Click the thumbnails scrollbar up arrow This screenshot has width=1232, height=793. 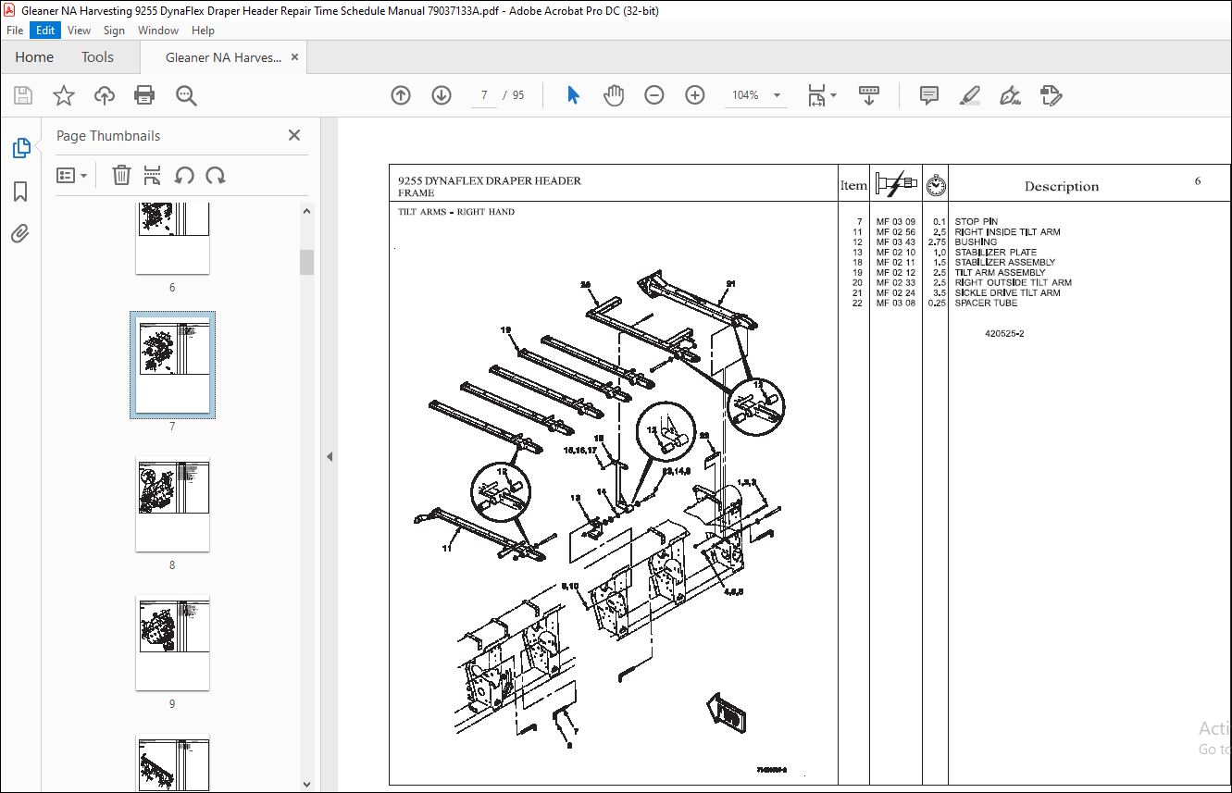click(306, 211)
